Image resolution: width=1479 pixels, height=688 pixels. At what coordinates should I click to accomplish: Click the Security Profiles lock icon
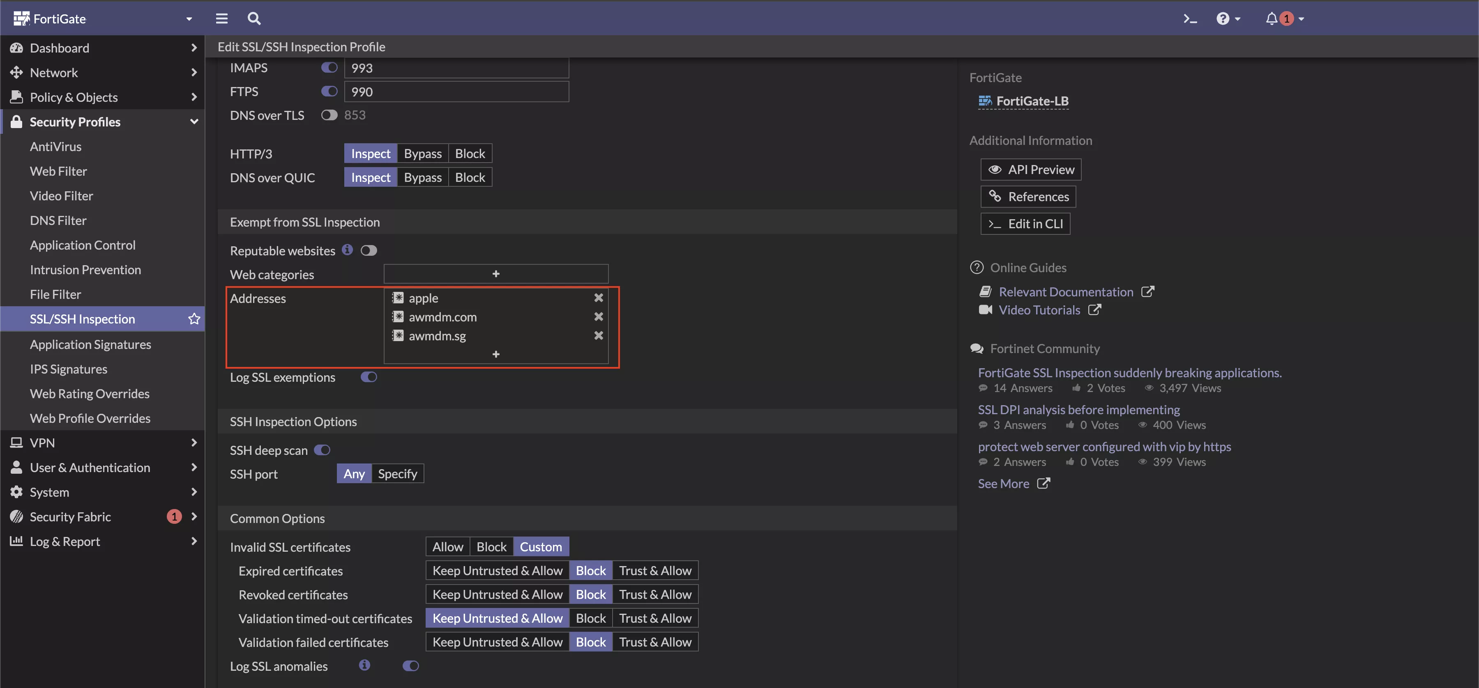click(x=17, y=122)
